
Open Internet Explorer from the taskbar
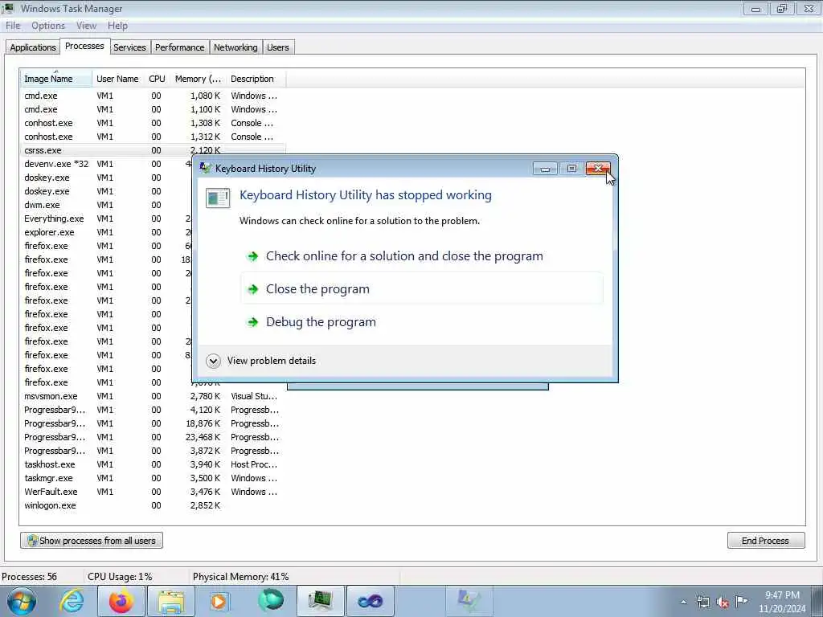point(71,601)
